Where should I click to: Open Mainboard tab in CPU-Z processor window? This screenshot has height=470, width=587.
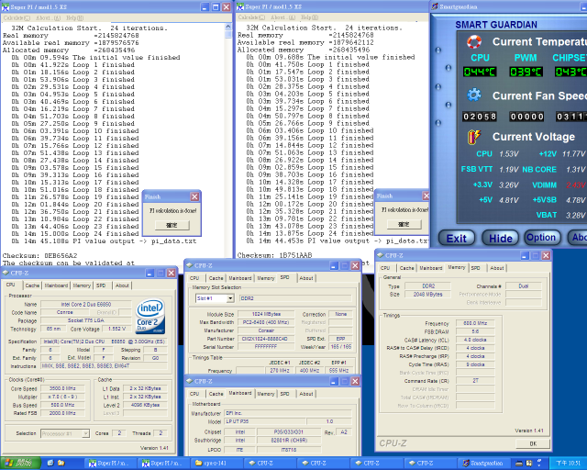pyautogui.click(x=56, y=285)
